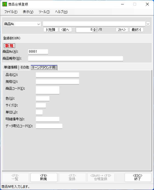Click the データ取込コード(K) input field
The image size is (154, 190).
pos(49,126)
